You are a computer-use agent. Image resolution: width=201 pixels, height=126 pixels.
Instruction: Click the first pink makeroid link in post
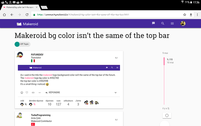pos(47,75)
